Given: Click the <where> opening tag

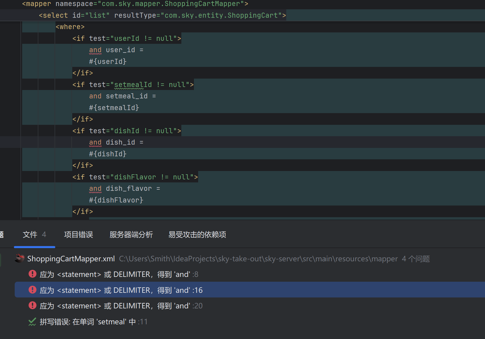Looking at the screenshot, I should 70,27.
